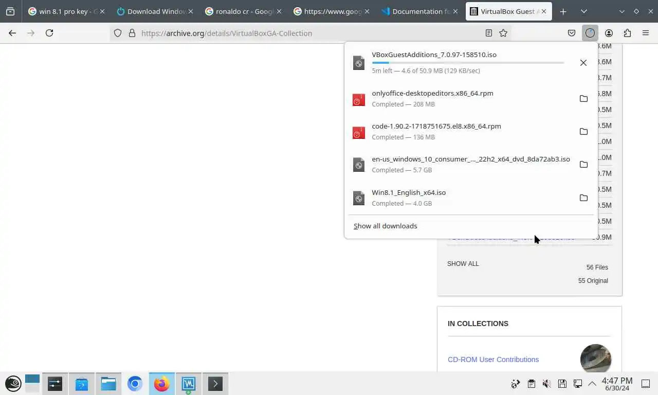Show windows 10 consumer iso in folder
Image resolution: width=658 pixels, height=395 pixels.
[x=583, y=165]
